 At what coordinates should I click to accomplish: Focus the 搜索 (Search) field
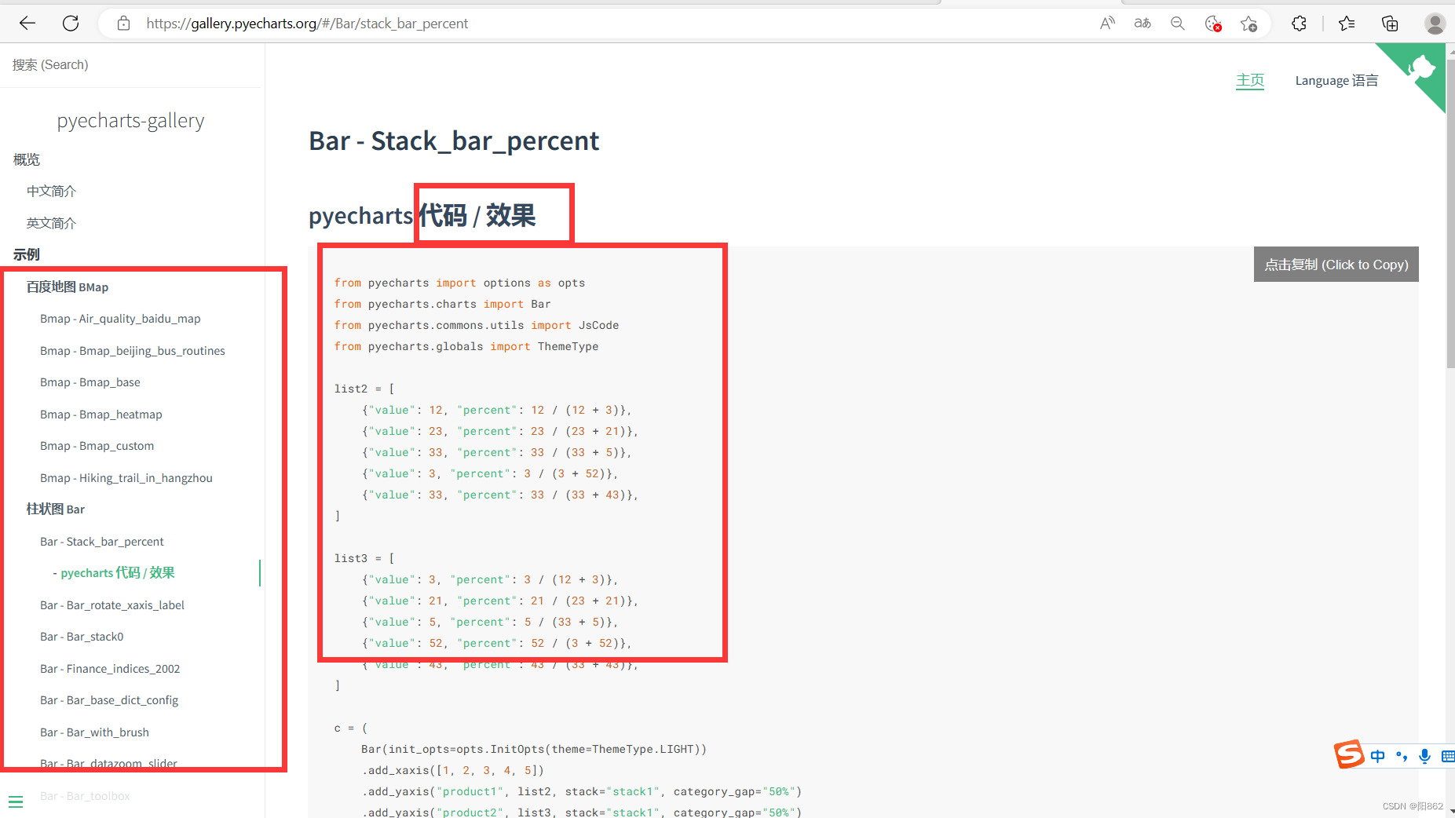click(130, 65)
